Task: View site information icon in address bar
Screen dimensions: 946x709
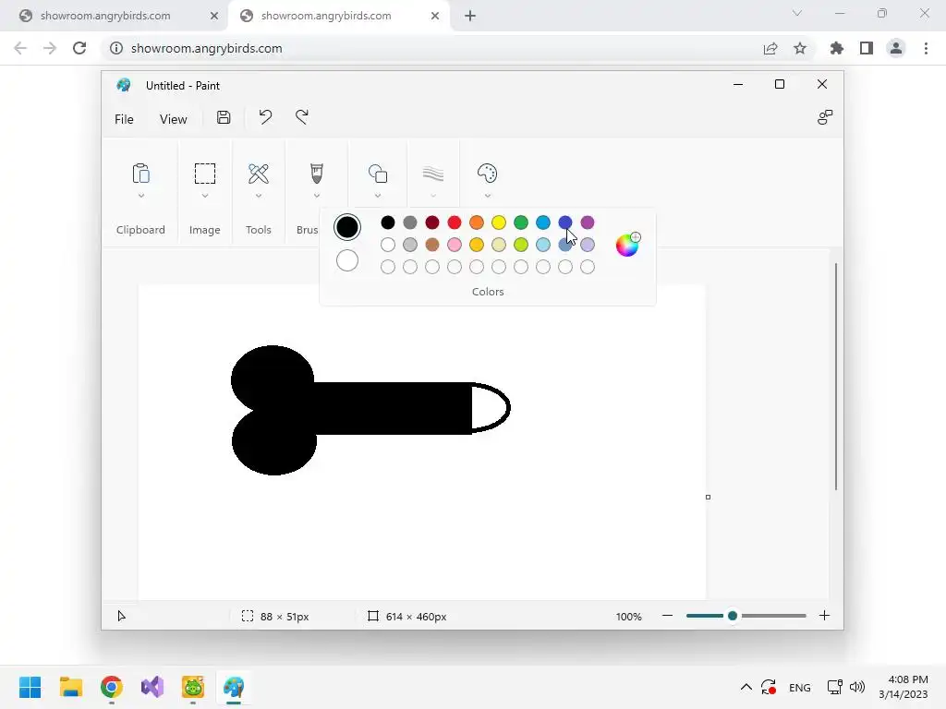Action: tap(115, 48)
